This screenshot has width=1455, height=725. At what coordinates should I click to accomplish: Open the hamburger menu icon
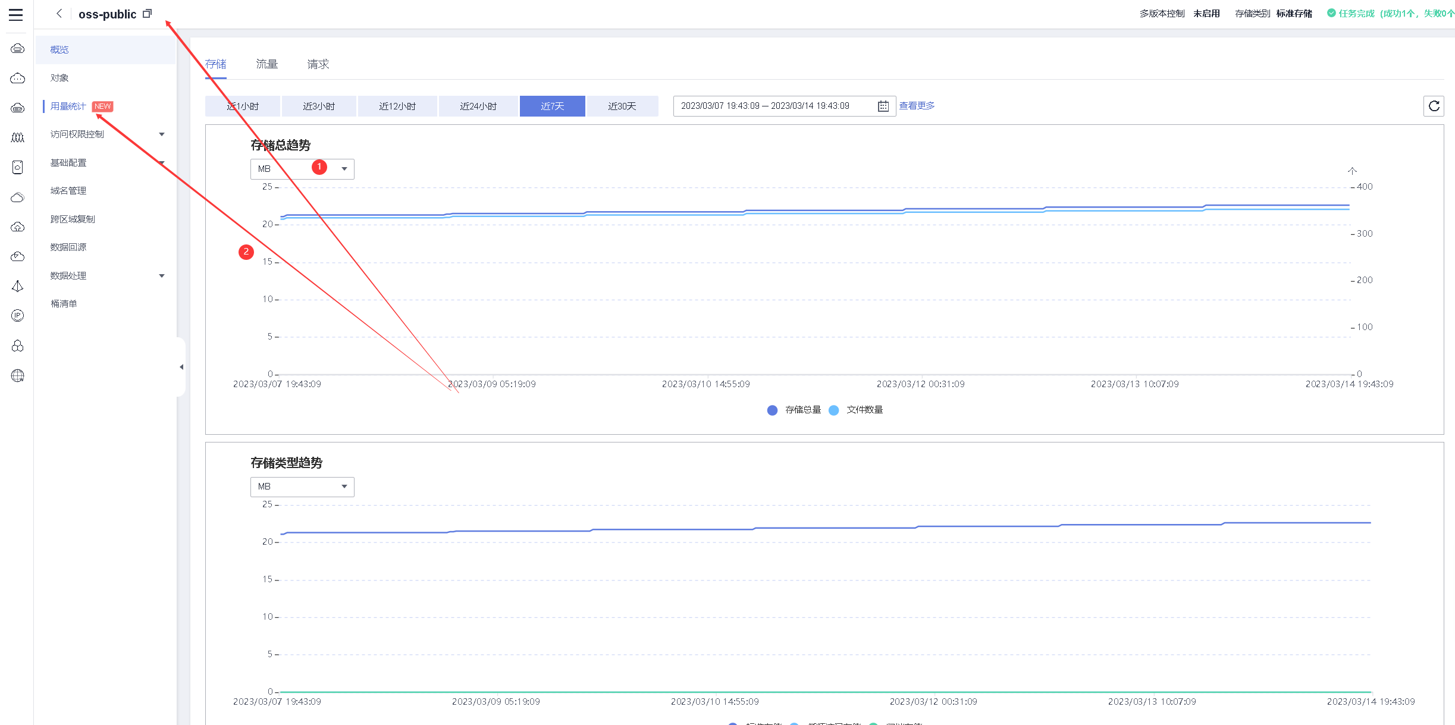(16, 15)
